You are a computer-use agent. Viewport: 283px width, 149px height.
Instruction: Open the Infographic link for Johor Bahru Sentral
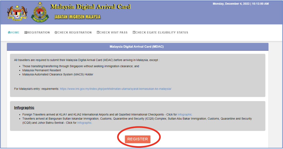85,123
